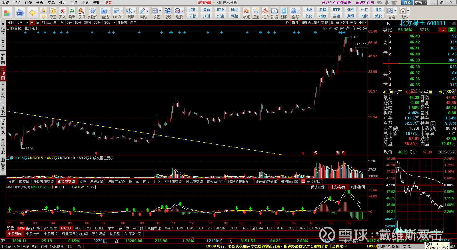
Task: Click the print icon above K-line chart
Action: (342, 28)
